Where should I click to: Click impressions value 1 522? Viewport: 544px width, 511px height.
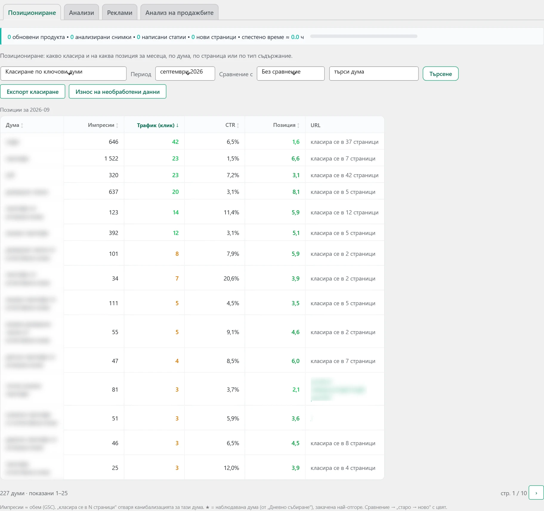point(111,158)
